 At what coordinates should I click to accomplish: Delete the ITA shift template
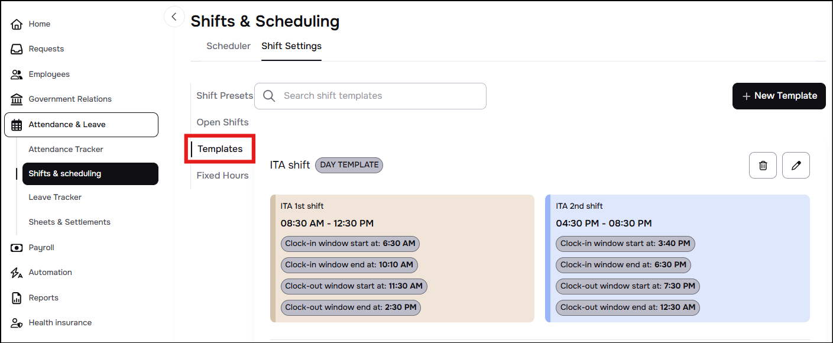pos(763,166)
